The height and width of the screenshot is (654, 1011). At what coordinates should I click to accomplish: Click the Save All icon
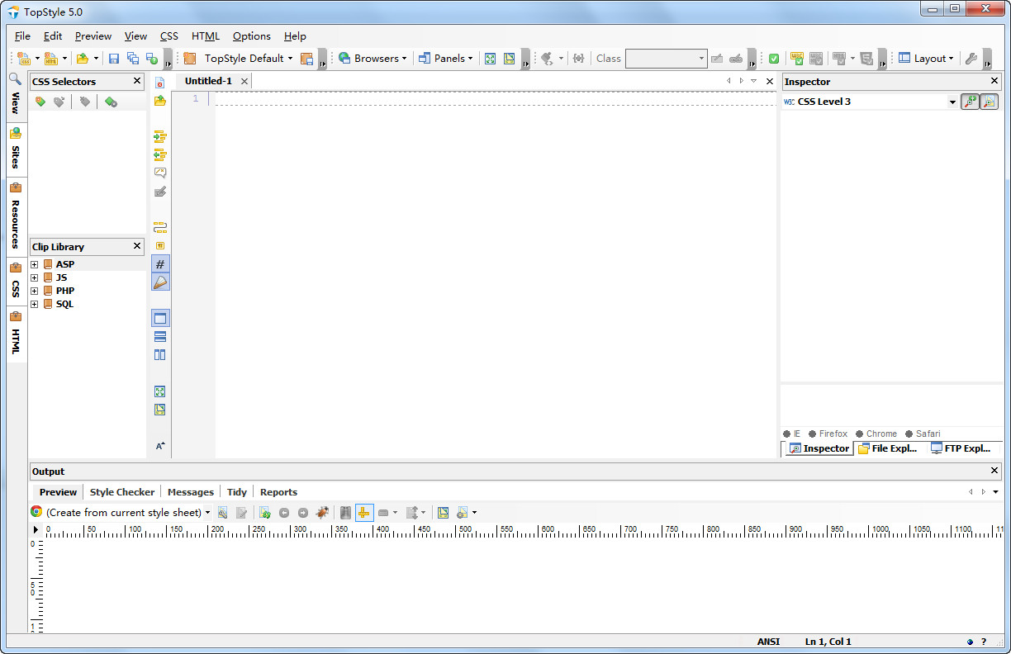[133, 59]
